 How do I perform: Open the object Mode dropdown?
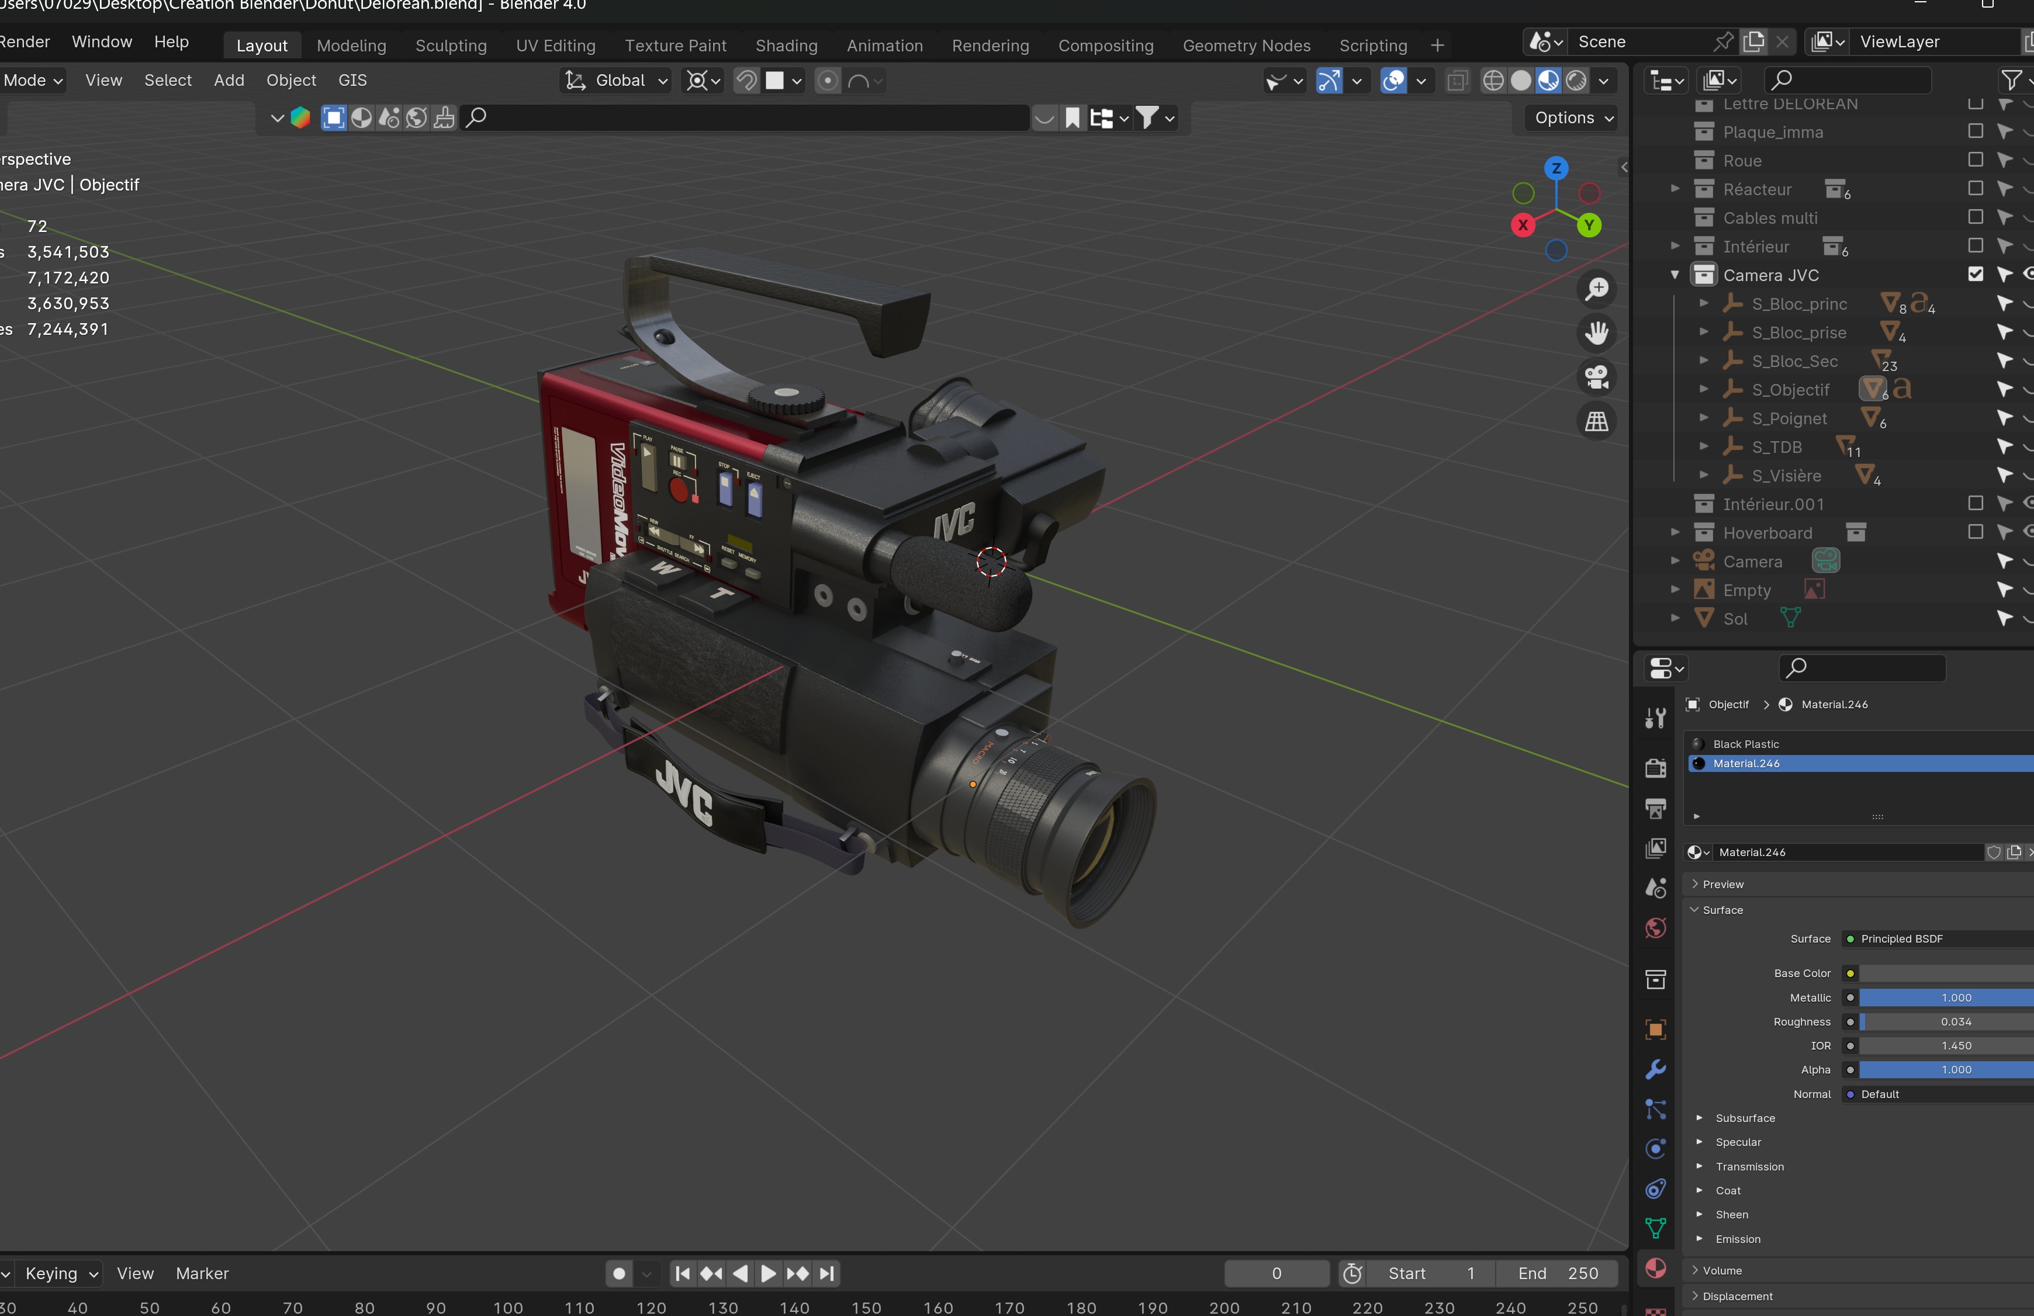pyautogui.click(x=33, y=80)
